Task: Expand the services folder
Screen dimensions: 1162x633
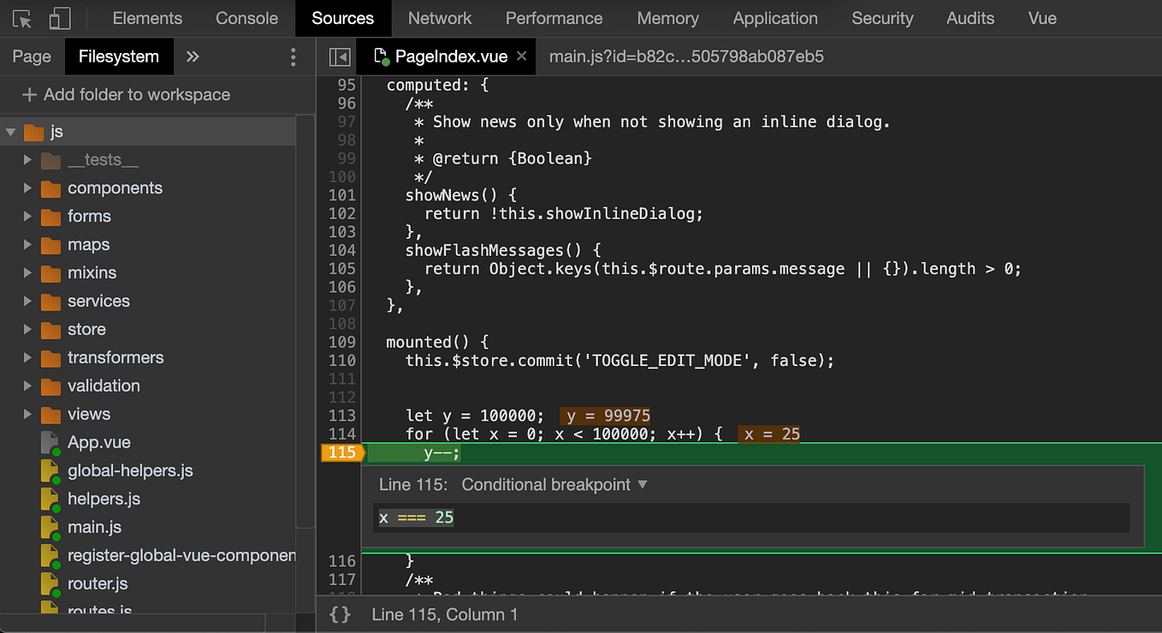Action: (27, 301)
